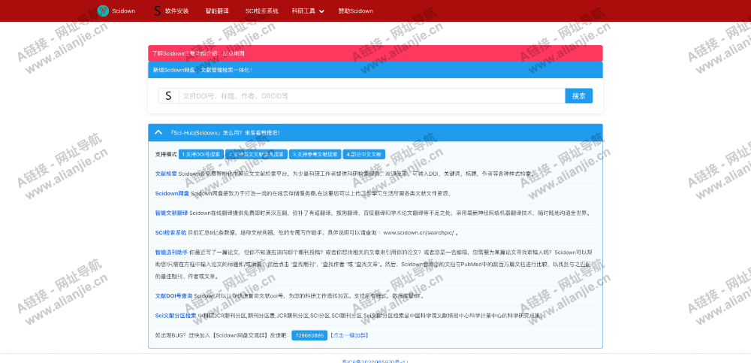Open the 赞助Scidown navigation item
The image size is (751, 363).
click(x=355, y=11)
